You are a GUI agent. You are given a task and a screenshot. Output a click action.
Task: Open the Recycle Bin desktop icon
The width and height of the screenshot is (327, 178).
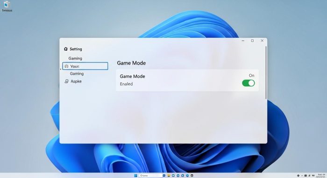pyautogui.click(x=7, y=6)
